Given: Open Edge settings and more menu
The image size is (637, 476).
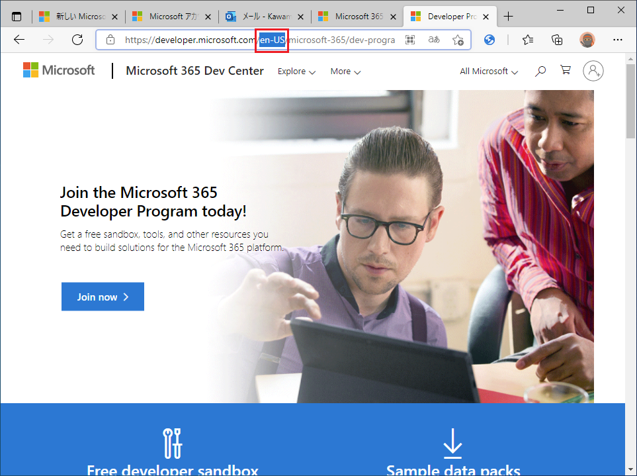Looking at the screenshot, I should coord(618,40).
